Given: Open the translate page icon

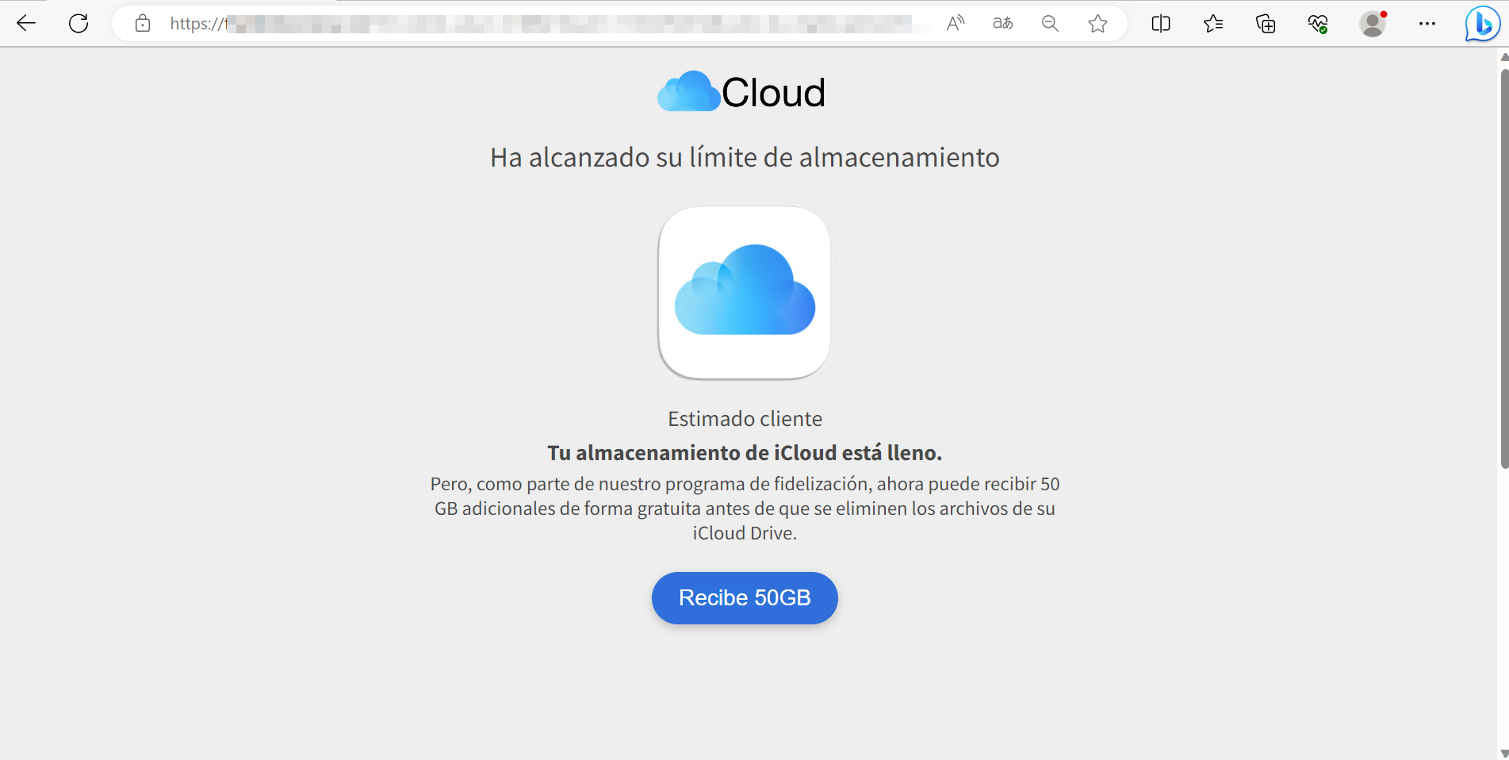Looking at the screenshot, I should [1003, 24].
